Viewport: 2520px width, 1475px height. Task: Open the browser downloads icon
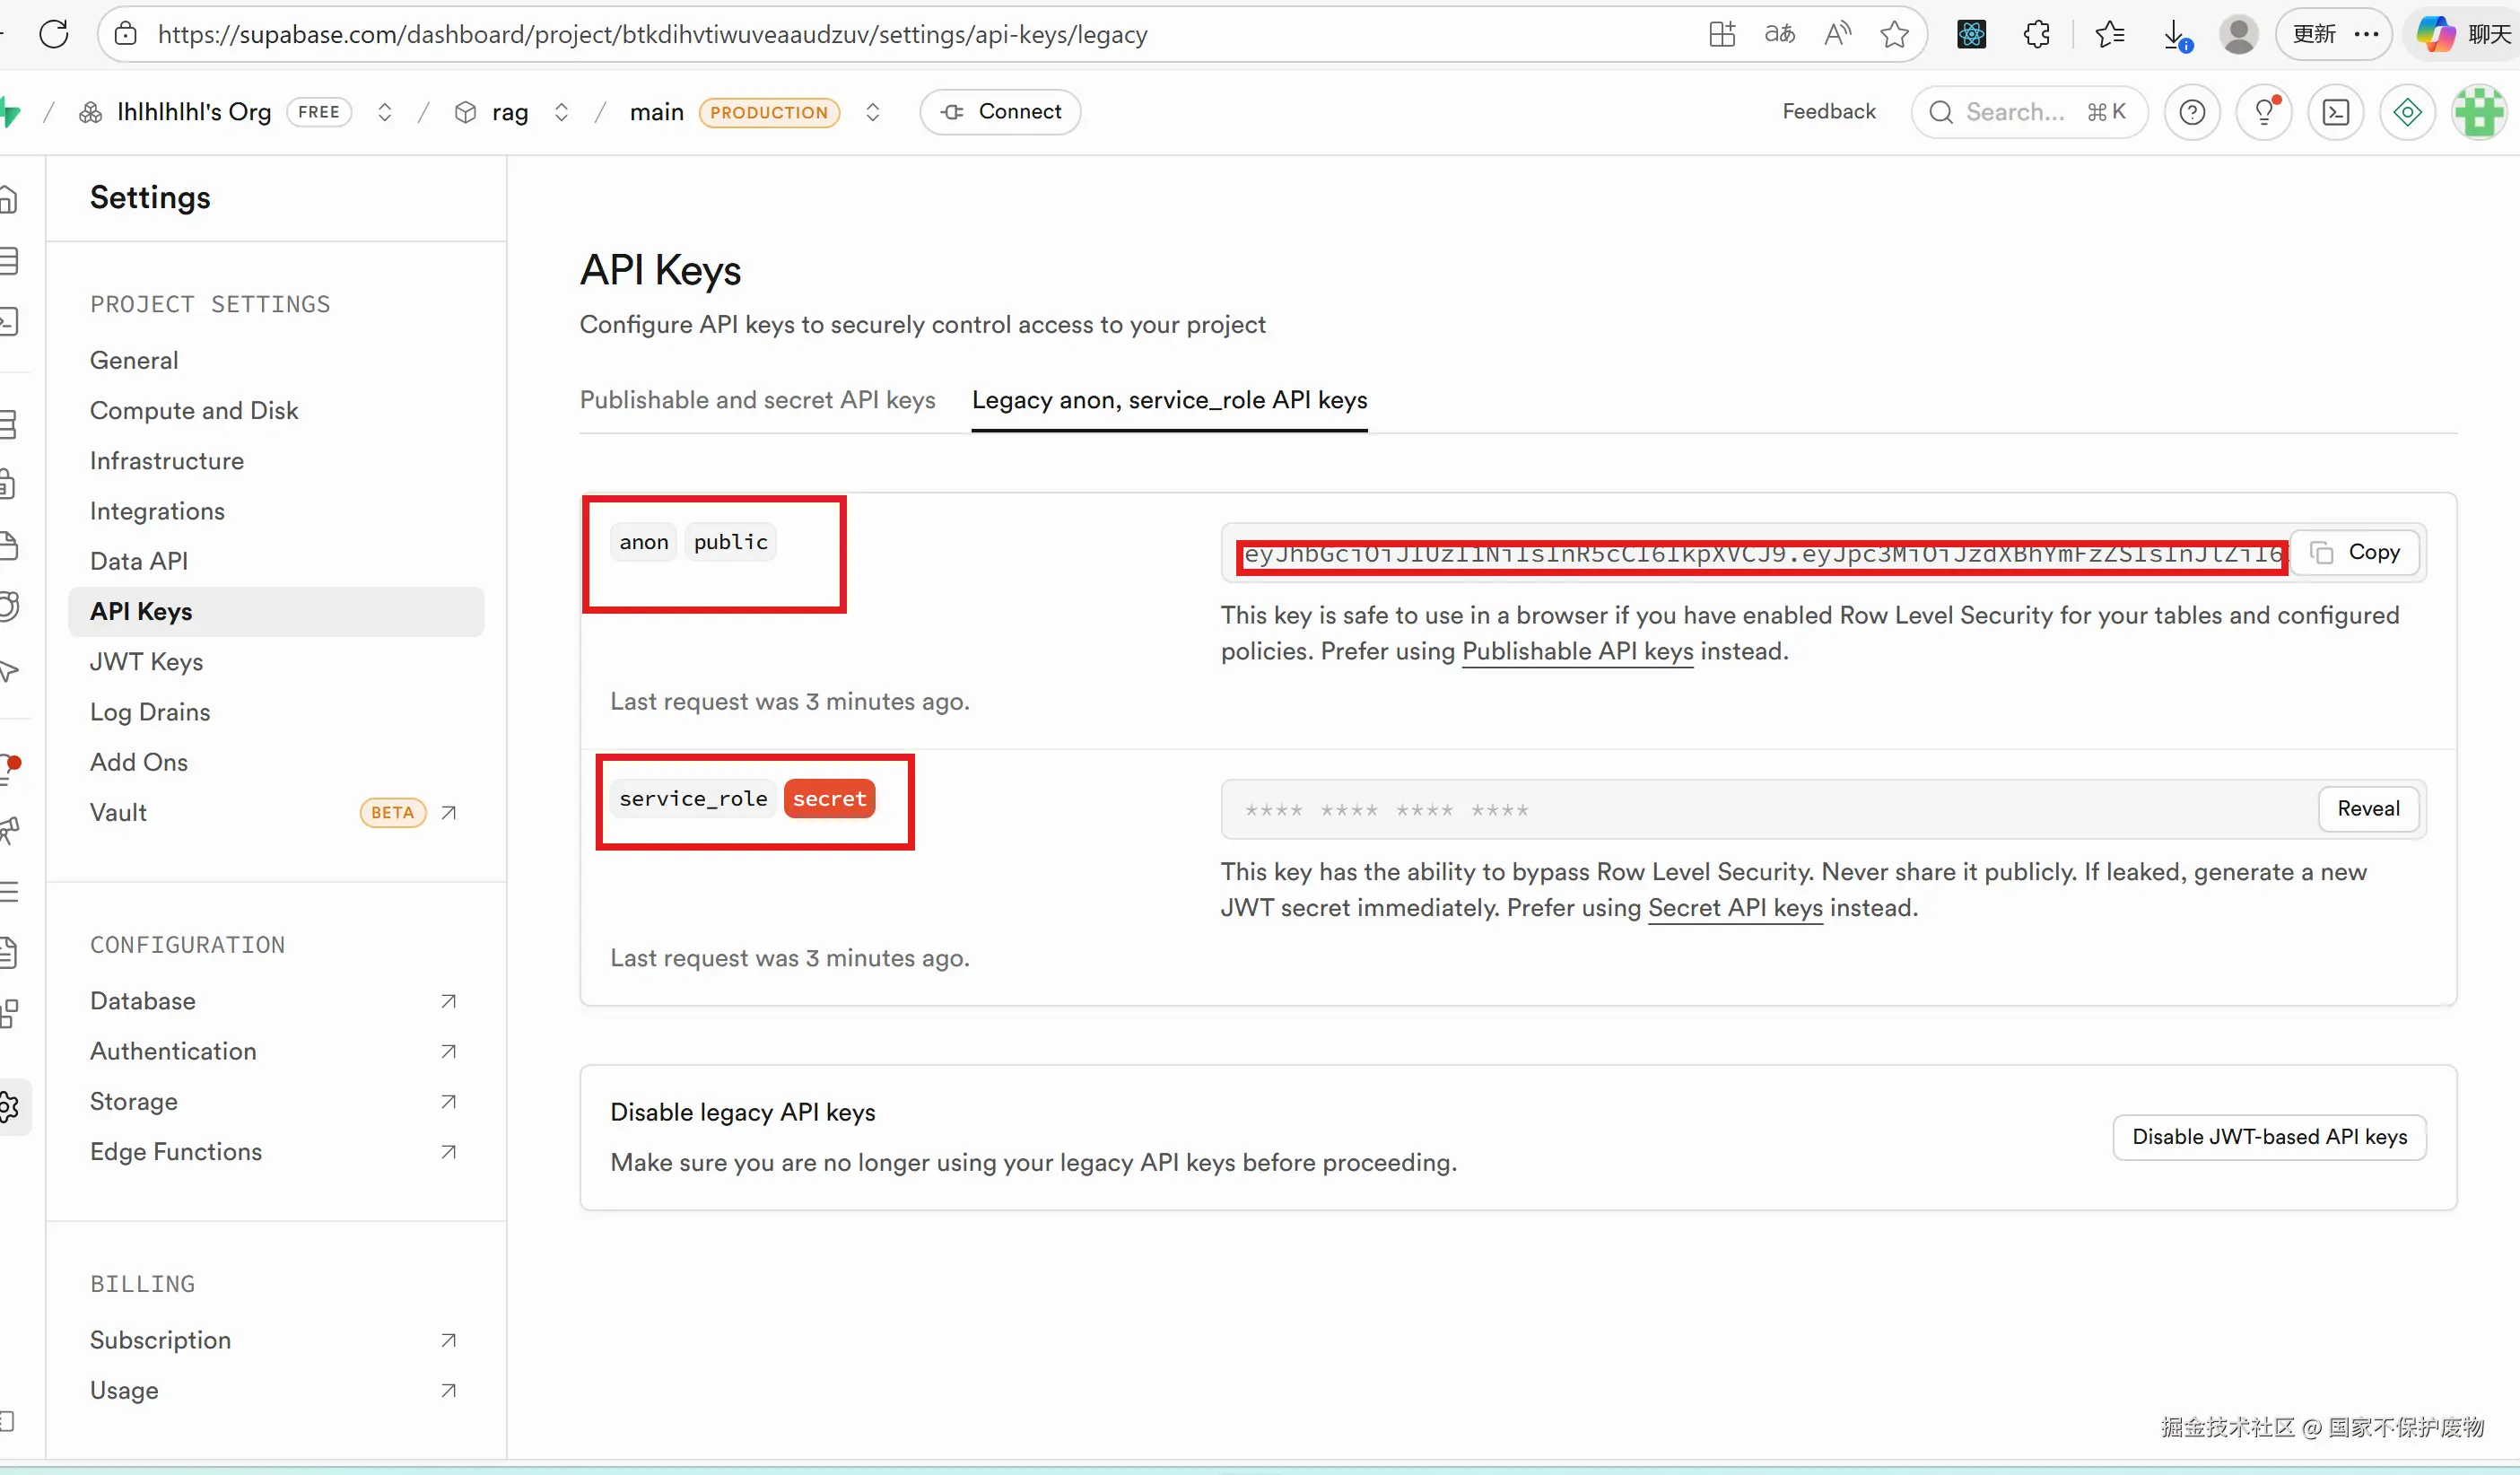(x=2175, y=34)
